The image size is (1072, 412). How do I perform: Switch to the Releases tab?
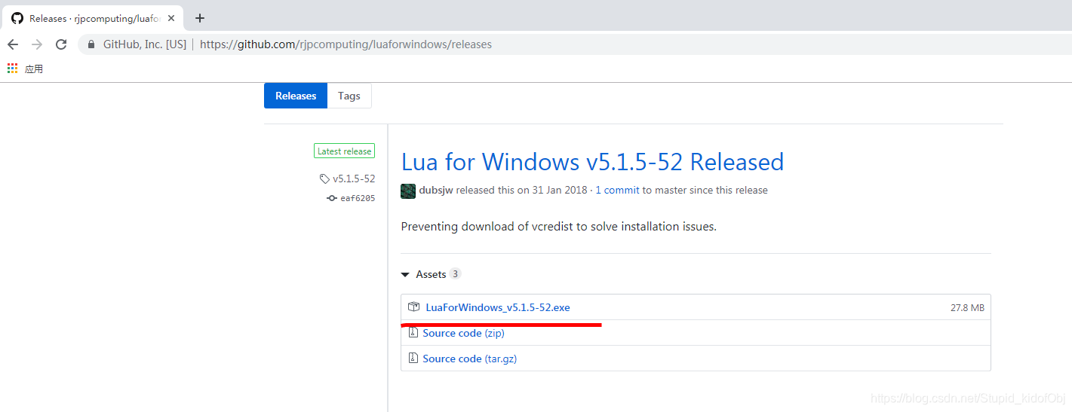[x=296, y=96]
